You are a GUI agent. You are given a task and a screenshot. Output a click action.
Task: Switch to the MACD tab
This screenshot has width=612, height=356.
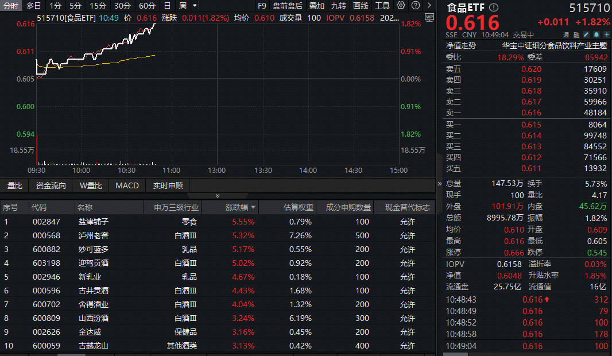pos(127,185)
